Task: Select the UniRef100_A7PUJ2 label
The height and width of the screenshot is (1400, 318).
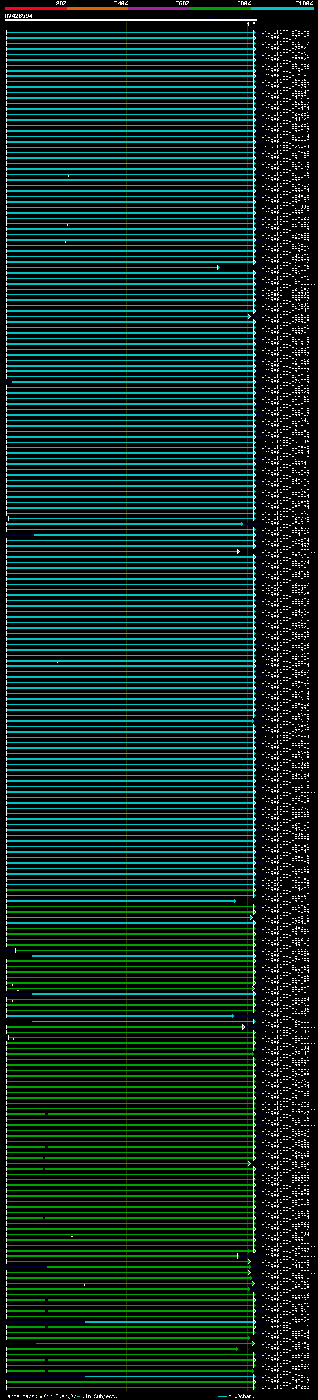Action: [x=285, y=1054]
